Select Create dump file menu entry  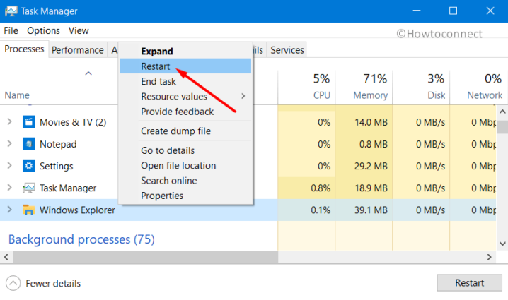click(185, 131)
